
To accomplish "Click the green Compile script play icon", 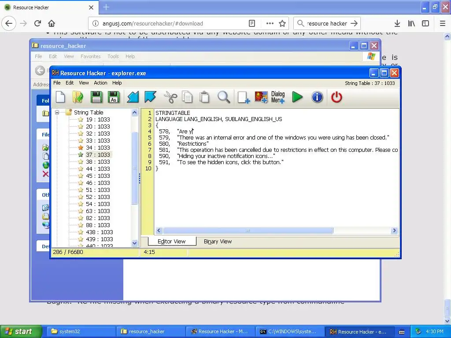I will [x=297, y=97].
